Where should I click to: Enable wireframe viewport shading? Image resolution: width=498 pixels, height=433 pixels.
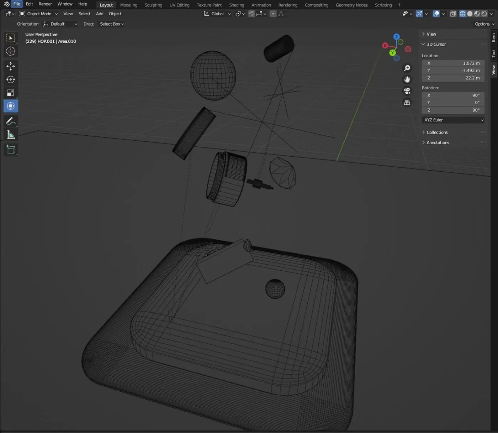[462, 14]
